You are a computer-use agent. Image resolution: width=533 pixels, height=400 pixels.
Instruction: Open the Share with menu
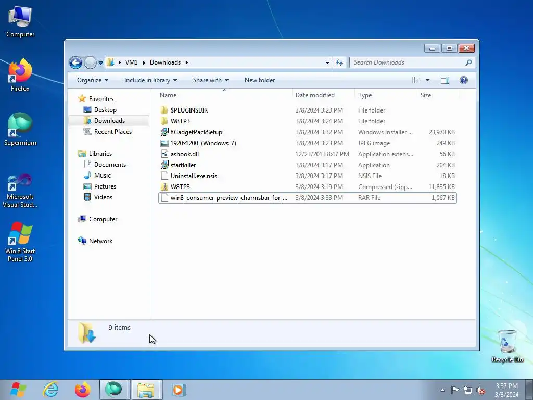[210, 80]
